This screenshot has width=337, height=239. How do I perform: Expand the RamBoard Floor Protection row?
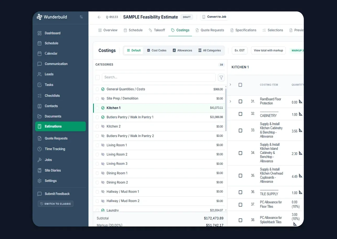click(231, 101)
